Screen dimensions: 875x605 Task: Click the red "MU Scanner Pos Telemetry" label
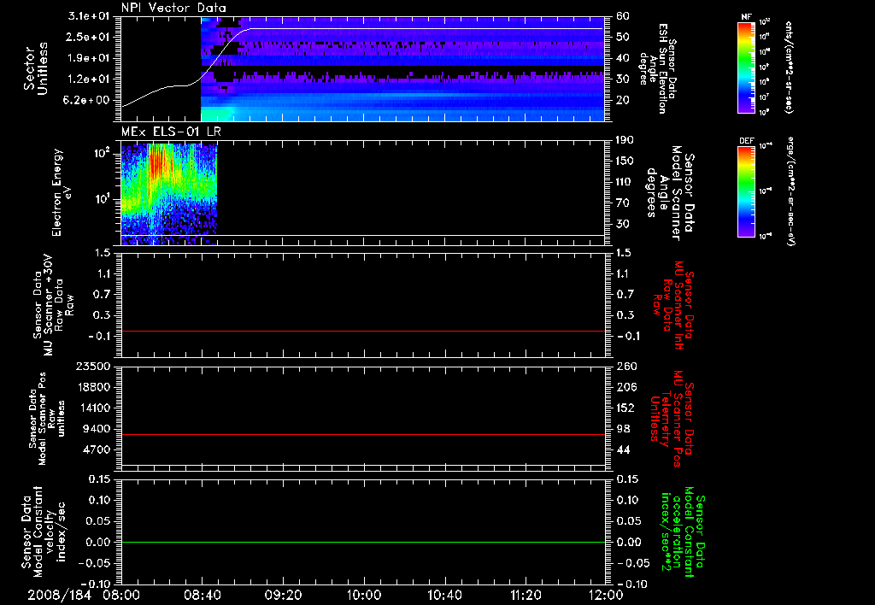click(x=672, y=418)
